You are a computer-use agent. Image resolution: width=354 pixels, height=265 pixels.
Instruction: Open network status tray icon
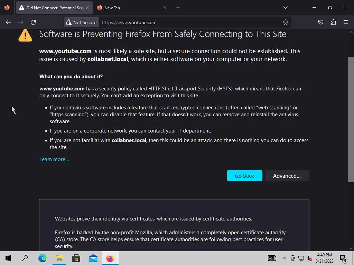(301, 258)
